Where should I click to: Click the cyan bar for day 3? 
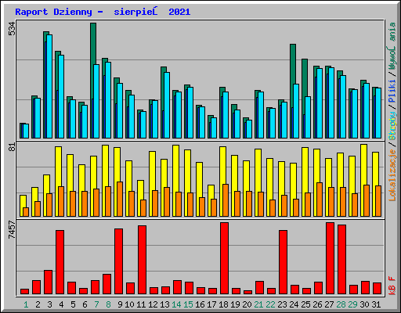(x=49, y=86)
